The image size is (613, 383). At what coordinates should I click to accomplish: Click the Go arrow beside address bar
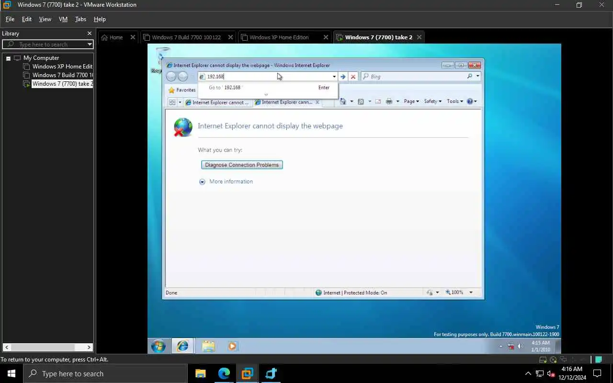point(343,77)
